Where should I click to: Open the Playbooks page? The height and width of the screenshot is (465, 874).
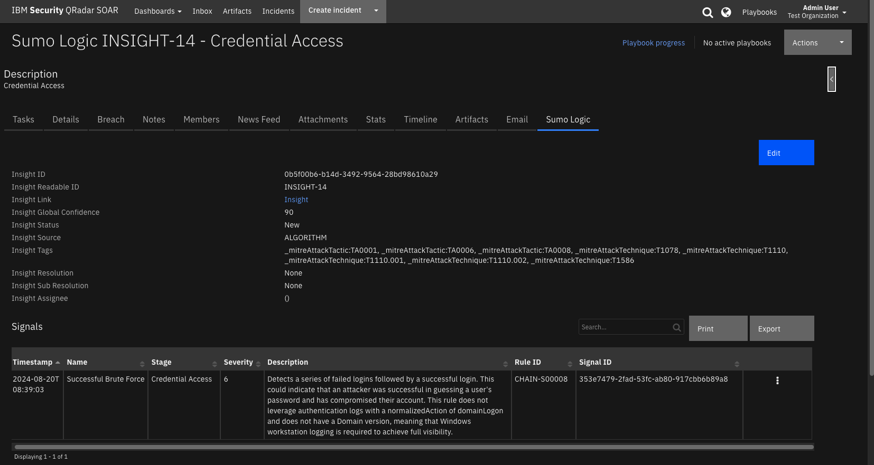pos(759,12)
